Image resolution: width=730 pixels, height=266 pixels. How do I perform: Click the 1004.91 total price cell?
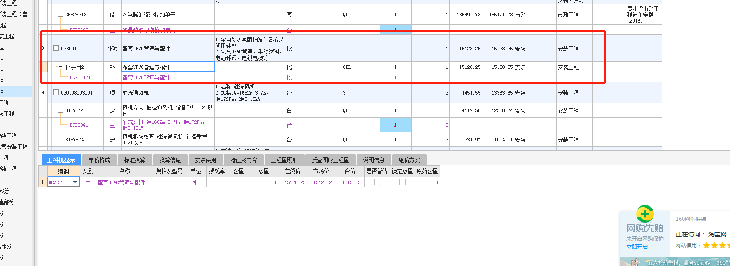click(x=498, y=140)
